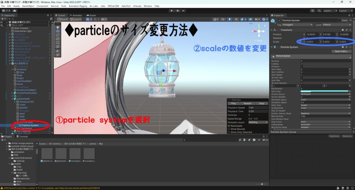Open the Tag dropdown showing Untagged
This screenshot has height=190, width=355.
click(297, 25)
